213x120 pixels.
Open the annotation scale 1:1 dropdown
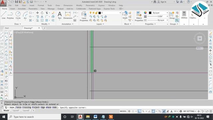click(x=176, y=111)
